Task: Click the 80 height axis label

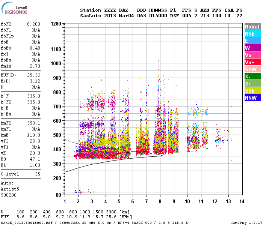Action: 58,195
